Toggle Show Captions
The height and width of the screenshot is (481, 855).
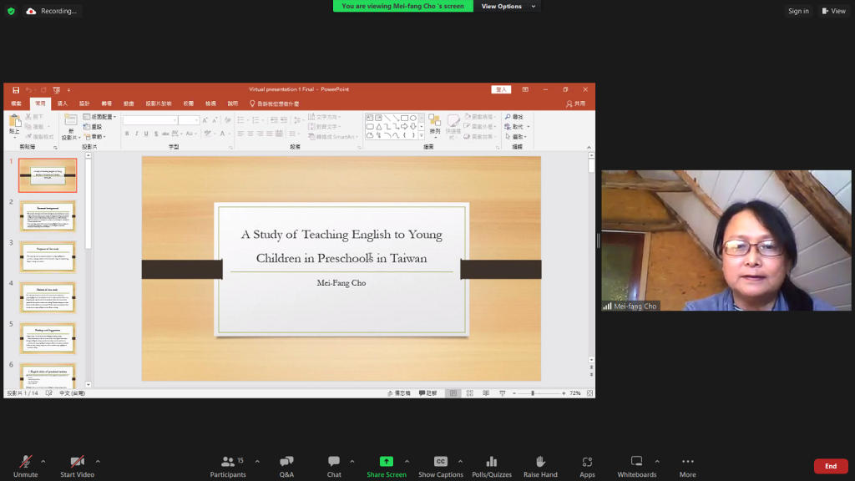pyautogui.click(x=440, y=465)
